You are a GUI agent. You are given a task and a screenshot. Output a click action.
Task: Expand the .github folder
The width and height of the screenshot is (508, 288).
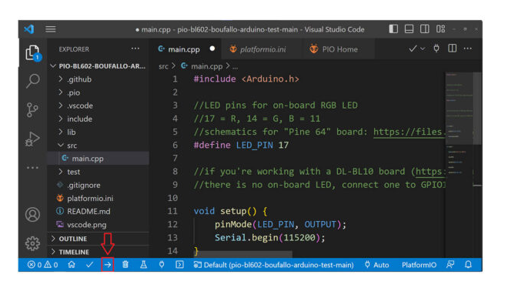(99, 79)
